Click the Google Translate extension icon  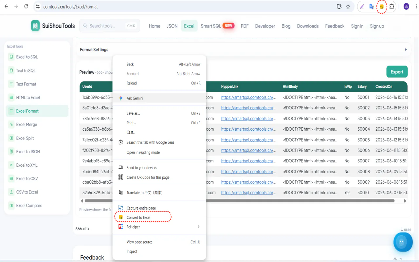(x=372, y=7)
